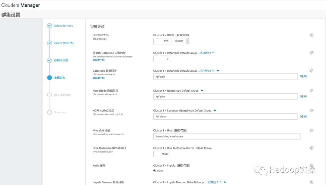Click the 数据库设置 step checkmark circle
Viewport: 326px width, 185px height.
(50, 60)
